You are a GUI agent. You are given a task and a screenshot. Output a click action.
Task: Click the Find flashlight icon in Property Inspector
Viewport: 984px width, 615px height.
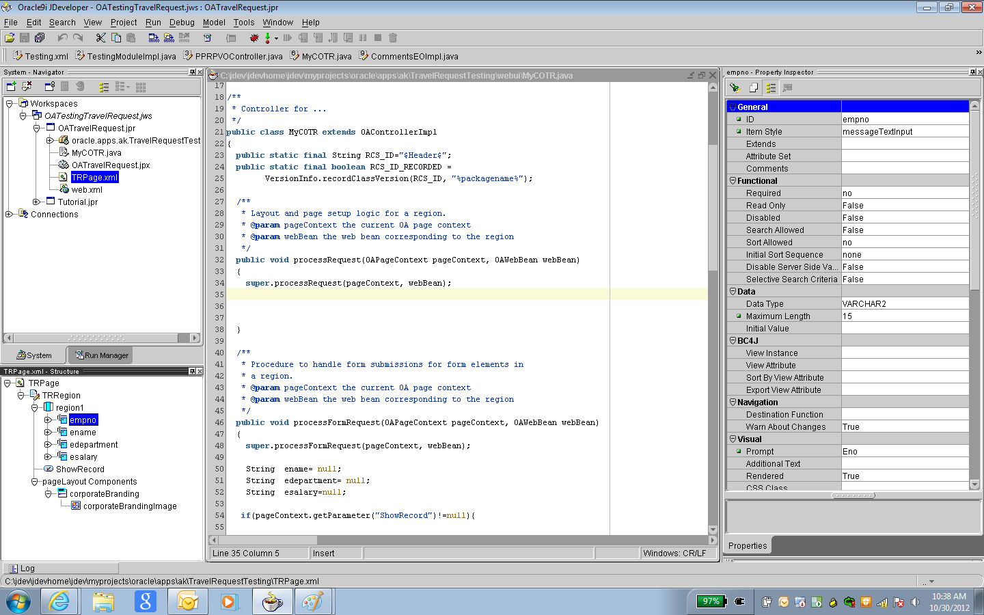click(735, 87)
